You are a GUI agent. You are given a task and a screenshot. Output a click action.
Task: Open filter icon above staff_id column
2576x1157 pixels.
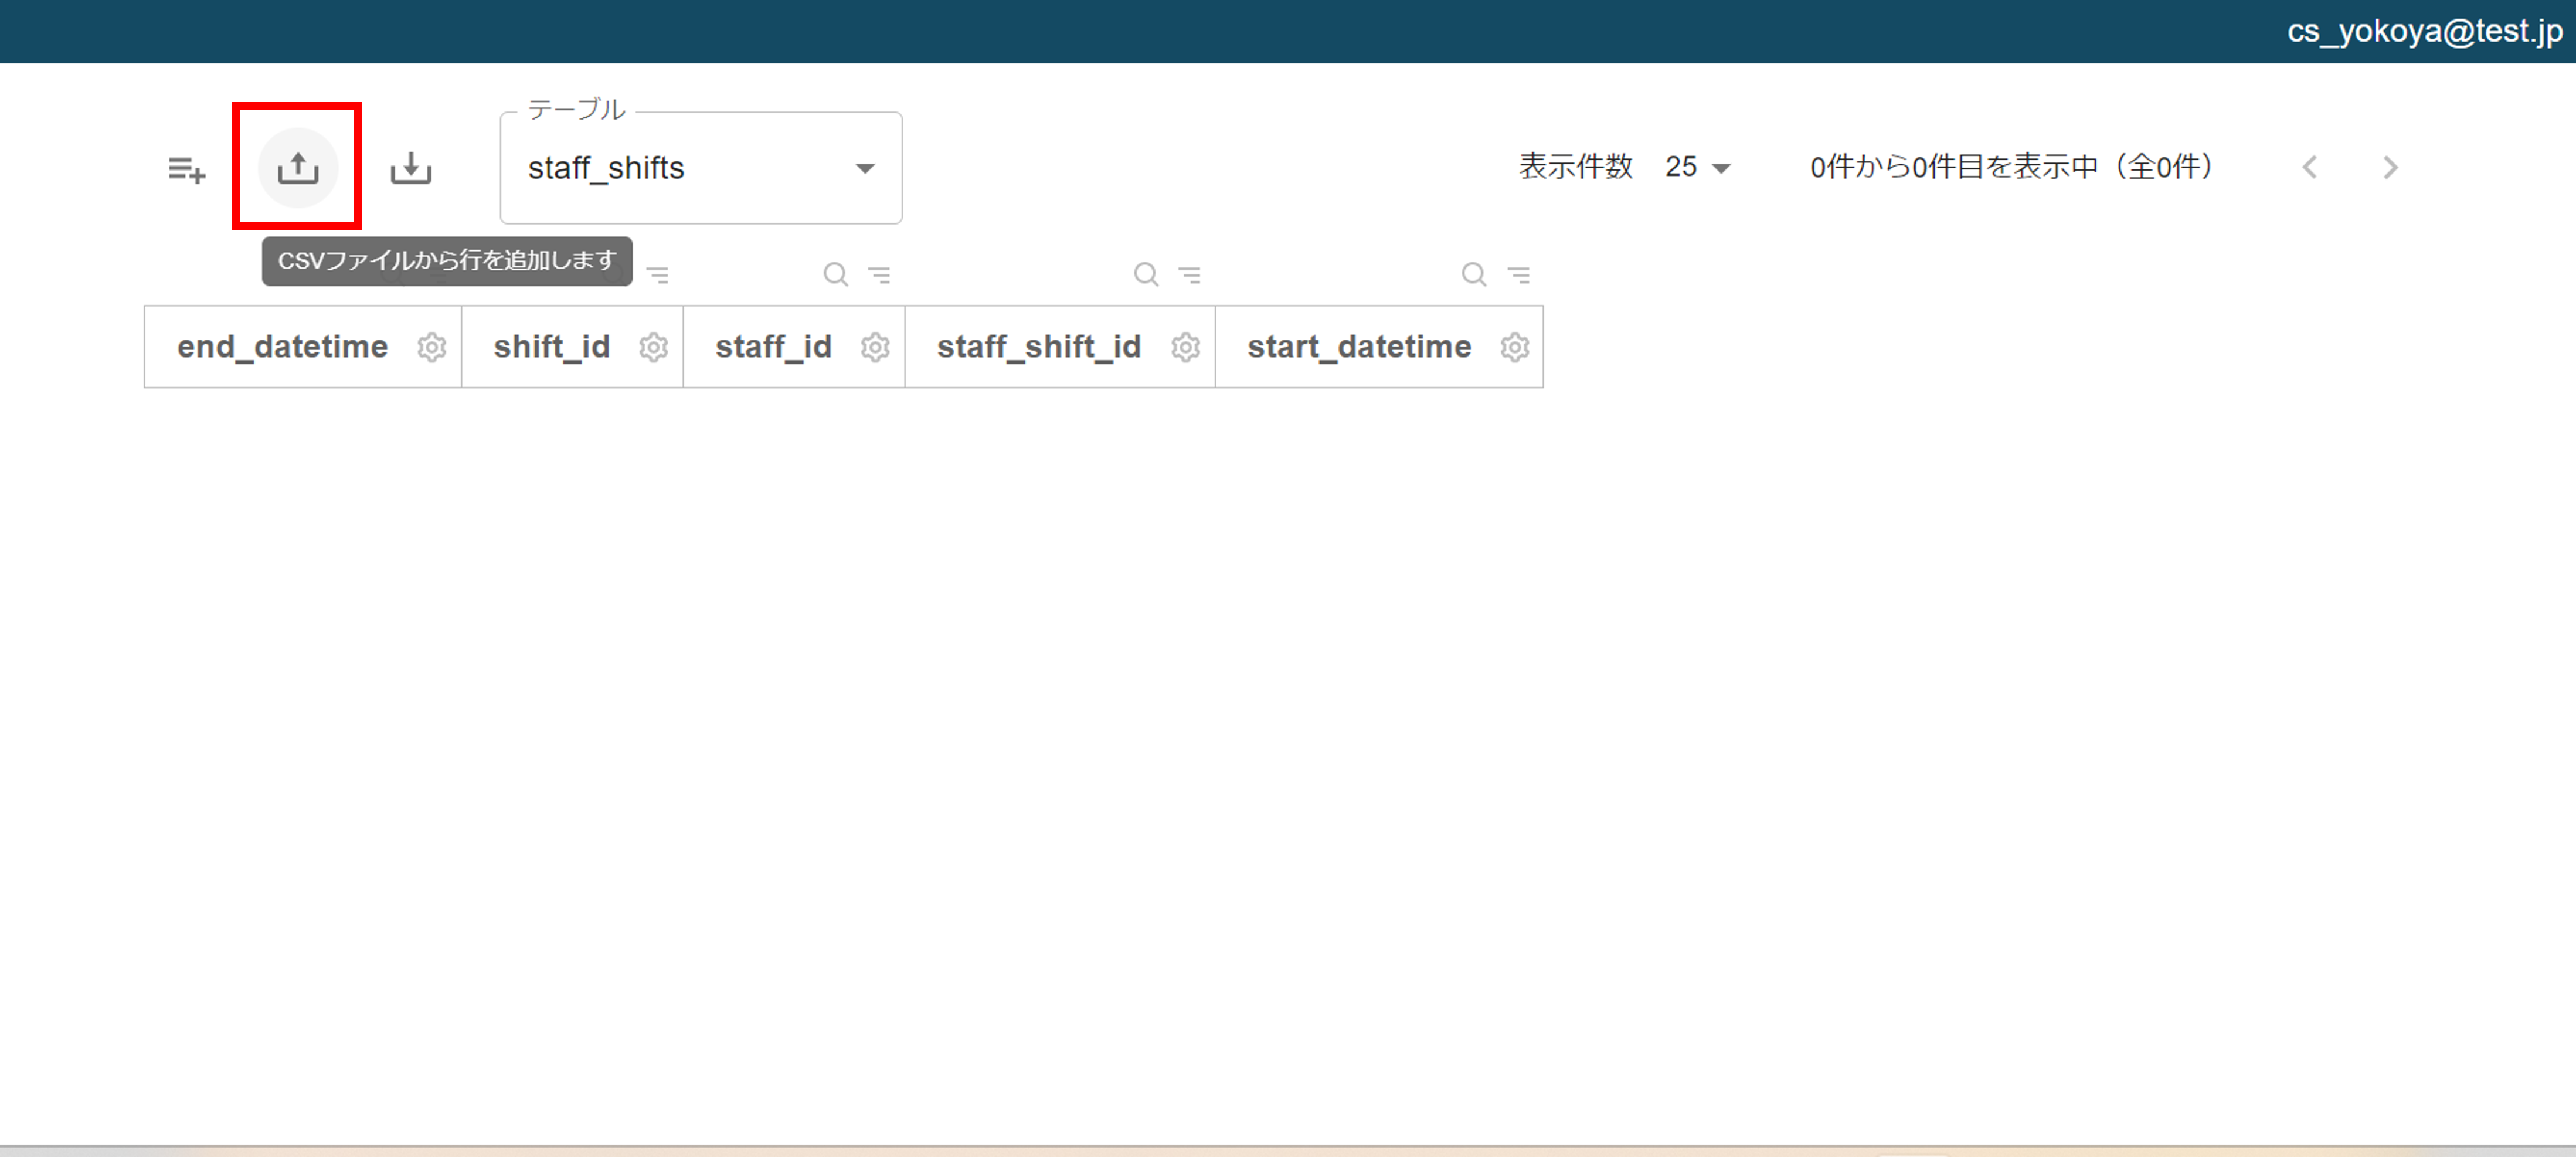(879, 274)
